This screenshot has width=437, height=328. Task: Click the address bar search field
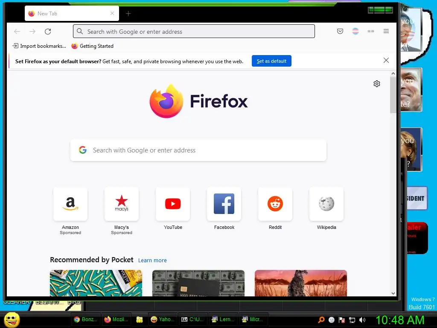point(194,31)
